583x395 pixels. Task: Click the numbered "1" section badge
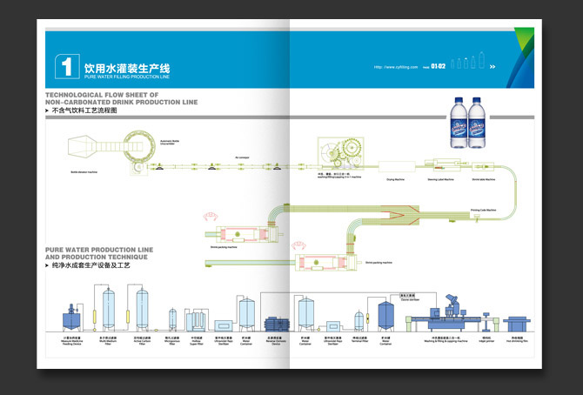(x=67, y=66)
